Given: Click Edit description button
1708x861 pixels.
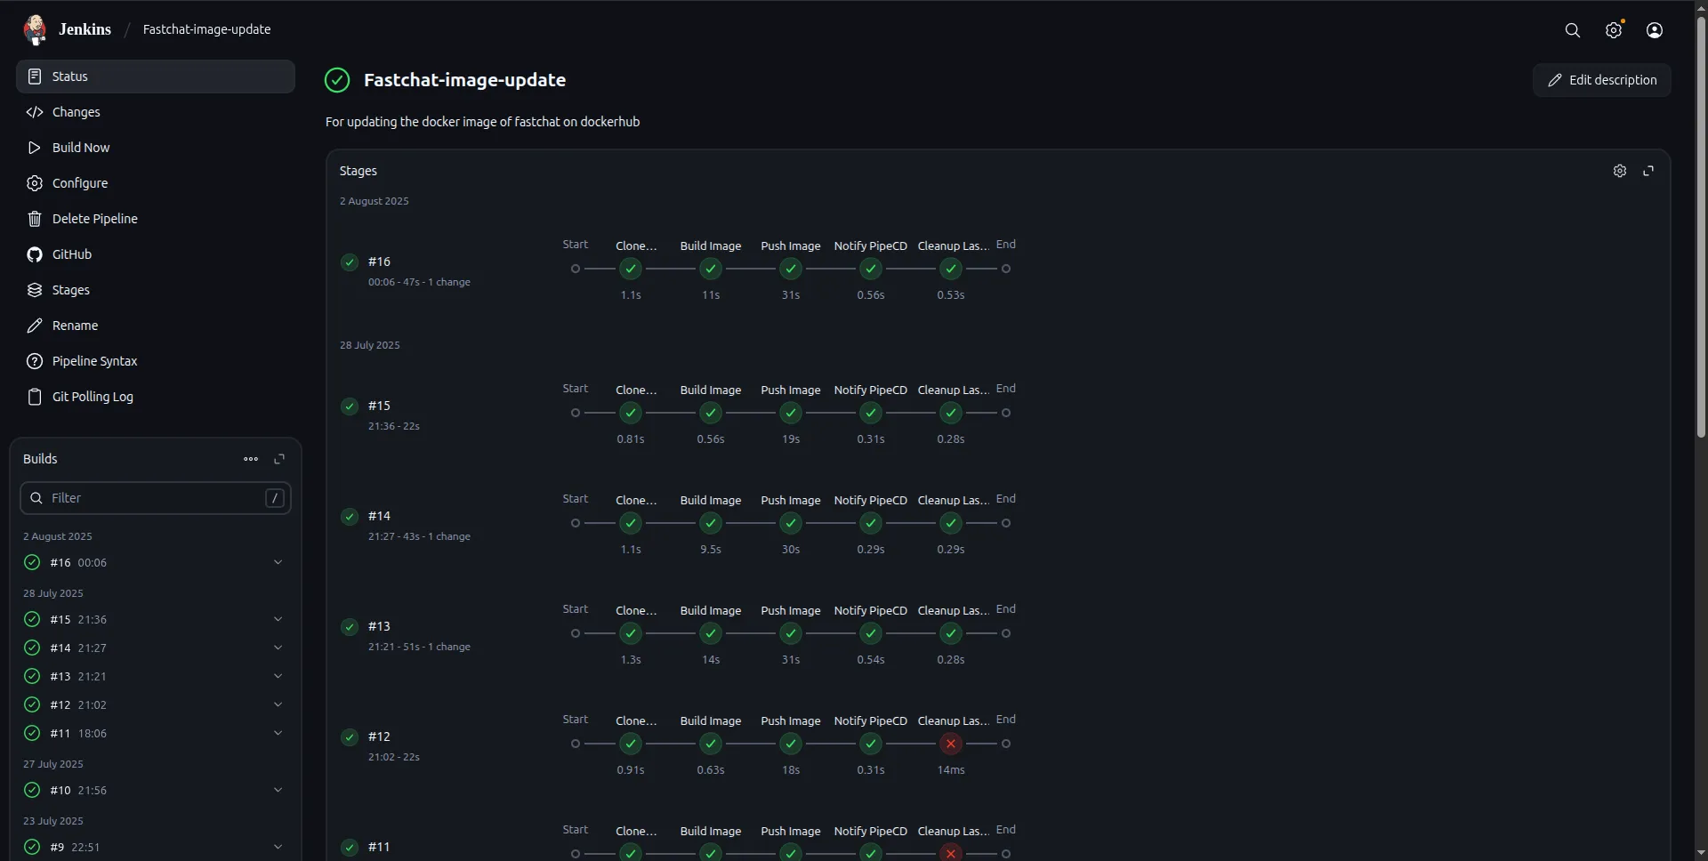Looking at the screenshot, I should 1602,80.
